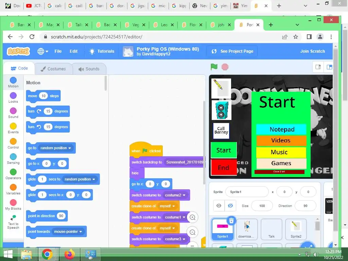Viewport: 348px width, 261px height.
Task: Hide the sprite with crossed eye icon
Action: pos(230,206)
